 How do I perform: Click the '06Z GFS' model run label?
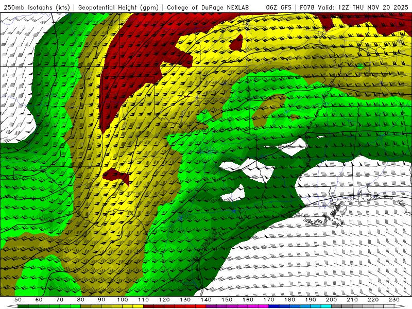279,7
